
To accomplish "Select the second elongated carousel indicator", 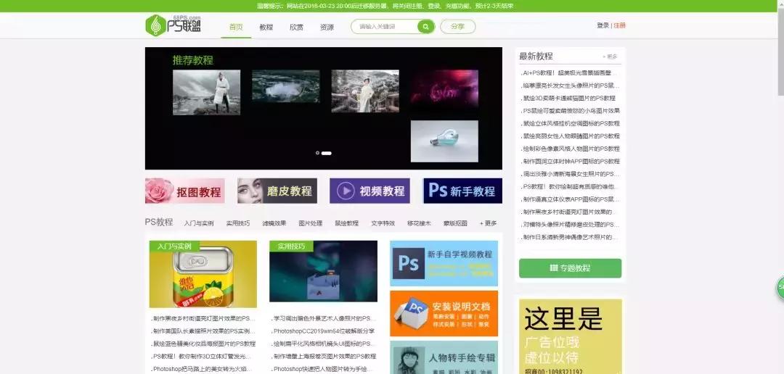I will click(x=327, y=153).
